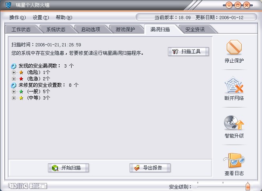262x191 pixels.
Task: Switch to the 工作状态 tab
Action: [x=21, y=30]
